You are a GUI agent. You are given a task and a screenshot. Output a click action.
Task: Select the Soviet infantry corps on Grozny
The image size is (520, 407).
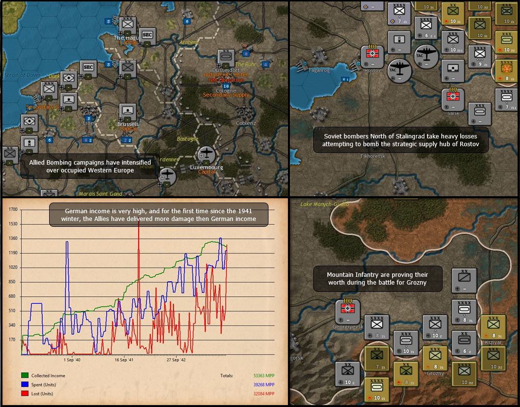click(435, 358)
